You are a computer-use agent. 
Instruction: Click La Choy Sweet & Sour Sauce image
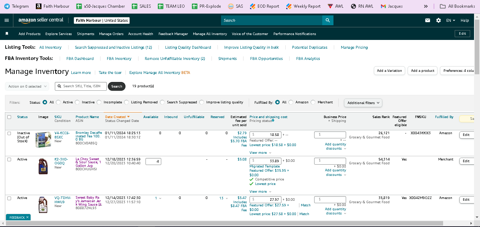(43, 166)
